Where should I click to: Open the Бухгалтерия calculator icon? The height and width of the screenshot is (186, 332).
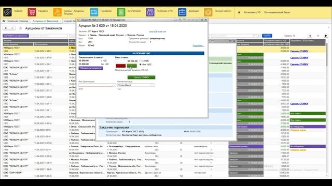point(121,12)
